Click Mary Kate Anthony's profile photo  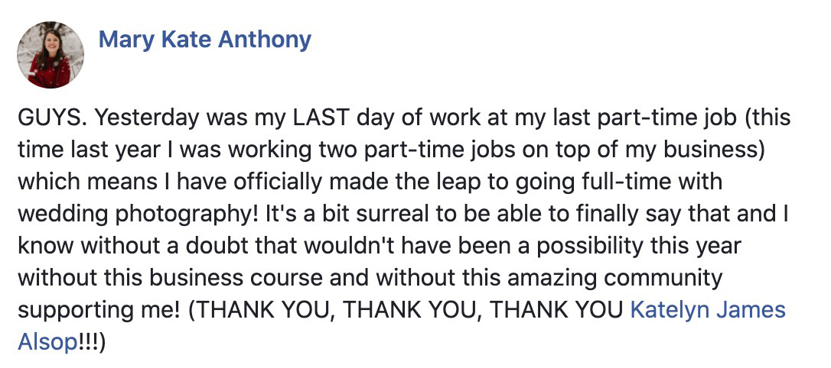coord(51,55)
